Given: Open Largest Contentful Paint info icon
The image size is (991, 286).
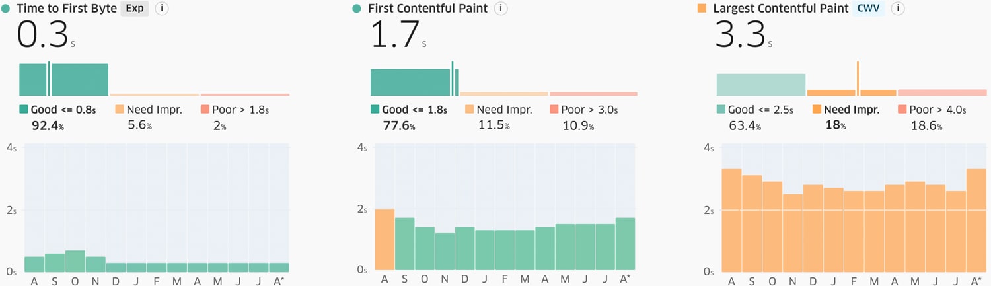Looking at the screenshot, I should tap(897, 9).
